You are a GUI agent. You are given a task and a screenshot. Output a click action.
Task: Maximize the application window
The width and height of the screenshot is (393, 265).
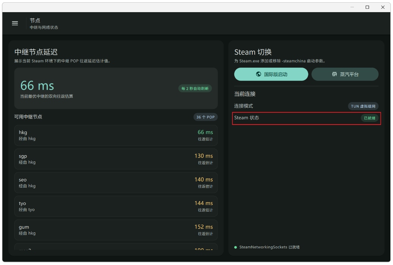(367, 7)
